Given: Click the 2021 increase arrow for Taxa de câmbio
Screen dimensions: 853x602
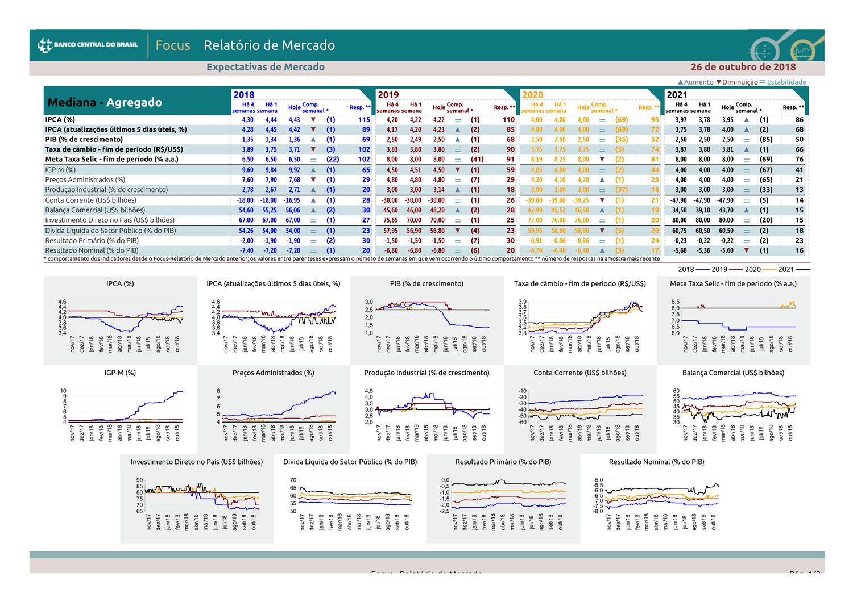Looking at the screenshot, I should (x=746, y=149).
